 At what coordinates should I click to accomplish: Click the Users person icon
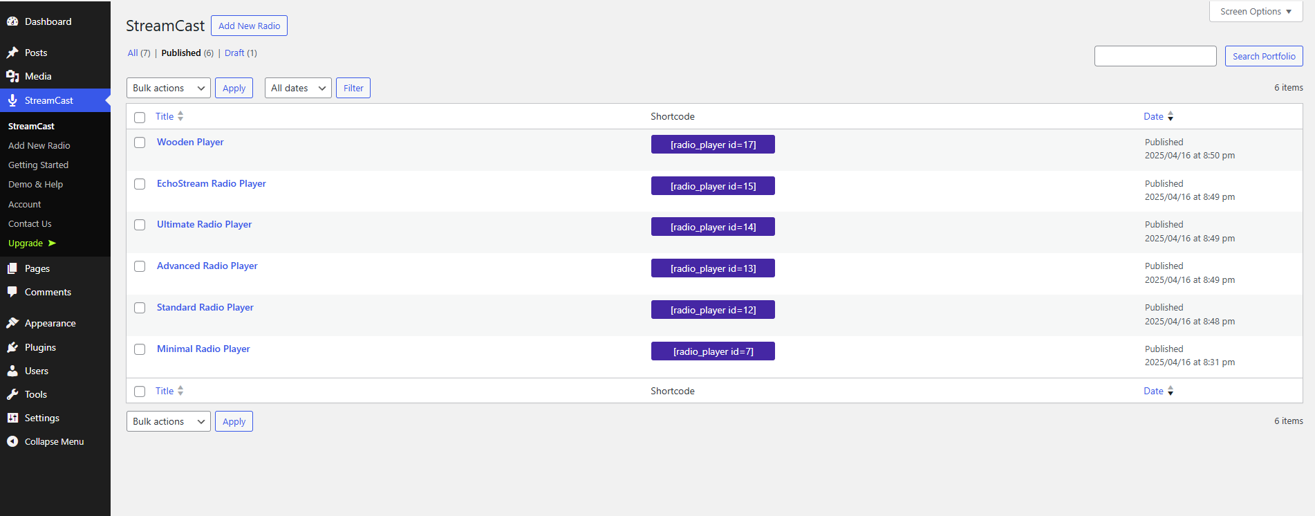(x=12, y=371)
